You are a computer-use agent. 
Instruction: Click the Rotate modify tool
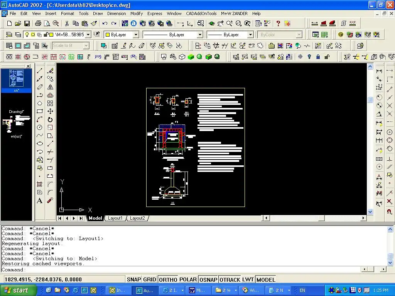point(50,119)
